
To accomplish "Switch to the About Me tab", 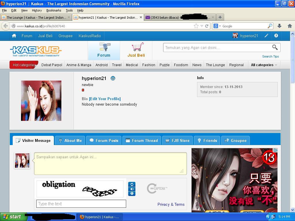I will [x=70, y=140].
